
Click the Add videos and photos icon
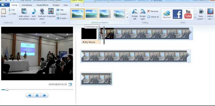click(x=24, y=11)
